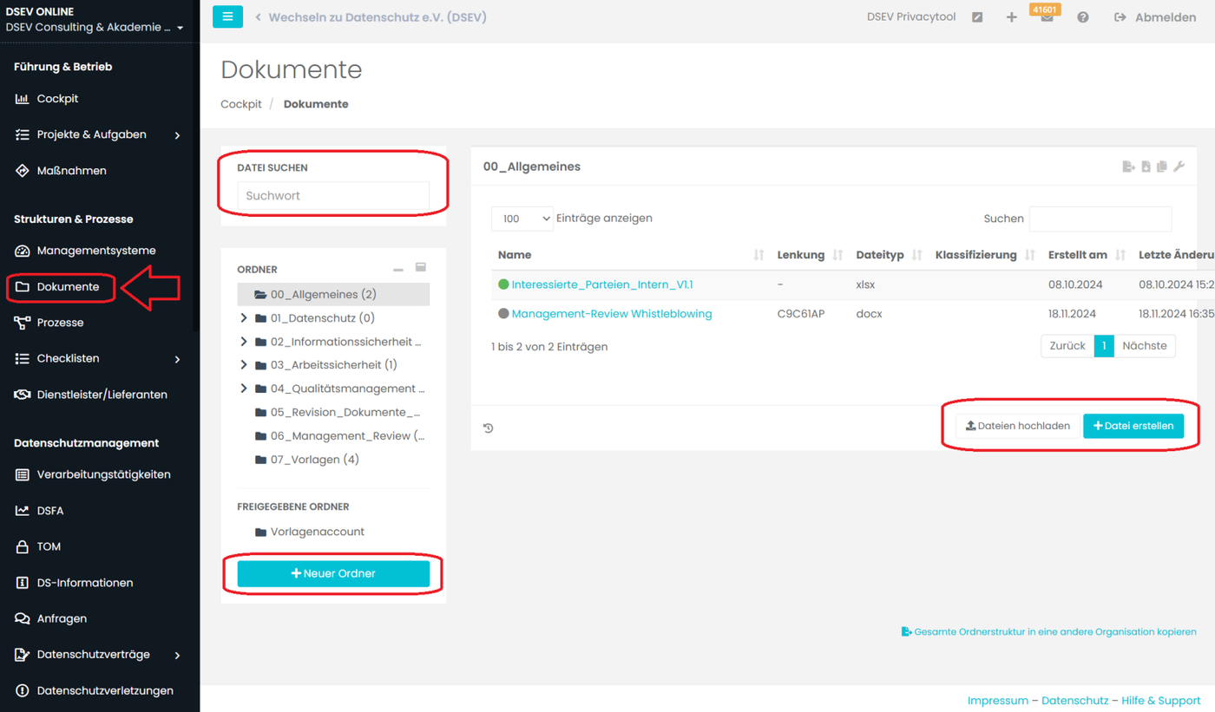Click the hamburger menu toggle button

[x=227, y=16]
